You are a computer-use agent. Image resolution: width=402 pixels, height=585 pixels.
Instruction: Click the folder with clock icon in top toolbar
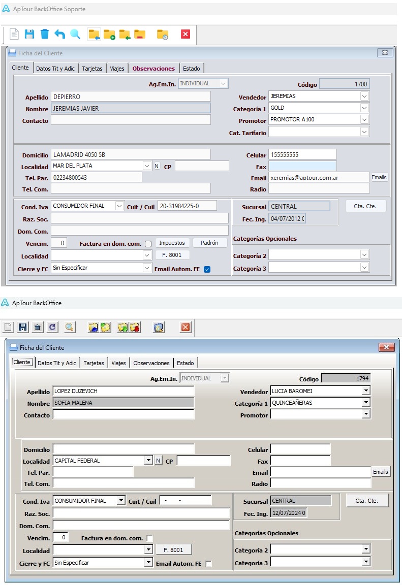pos(162,35)
